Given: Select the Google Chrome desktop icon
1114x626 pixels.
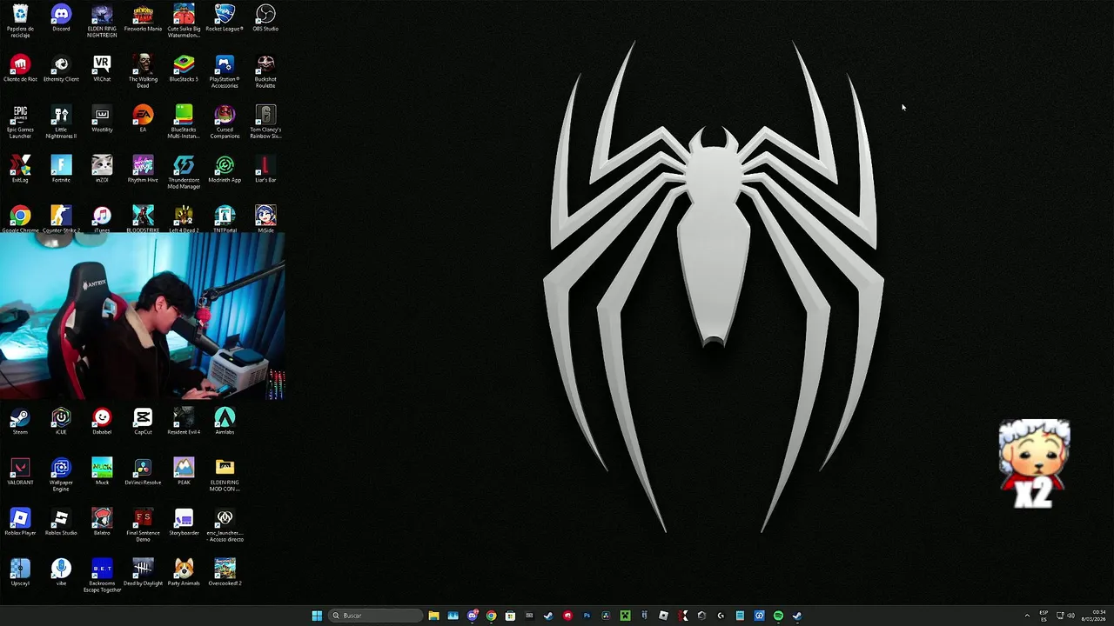Looking at the screenshot, I should point(20,219).
